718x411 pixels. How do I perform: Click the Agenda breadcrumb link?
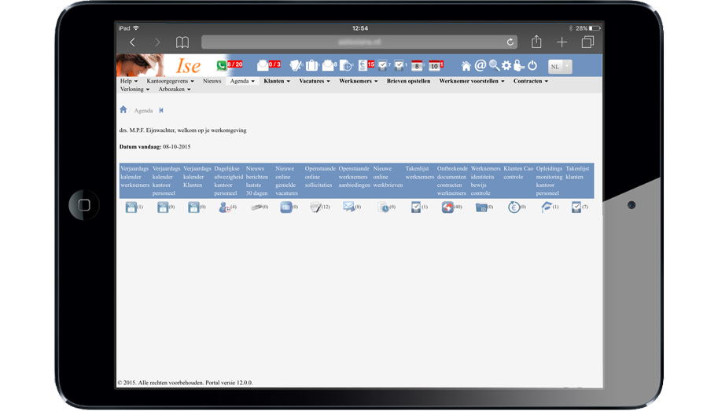coord(143,111)
